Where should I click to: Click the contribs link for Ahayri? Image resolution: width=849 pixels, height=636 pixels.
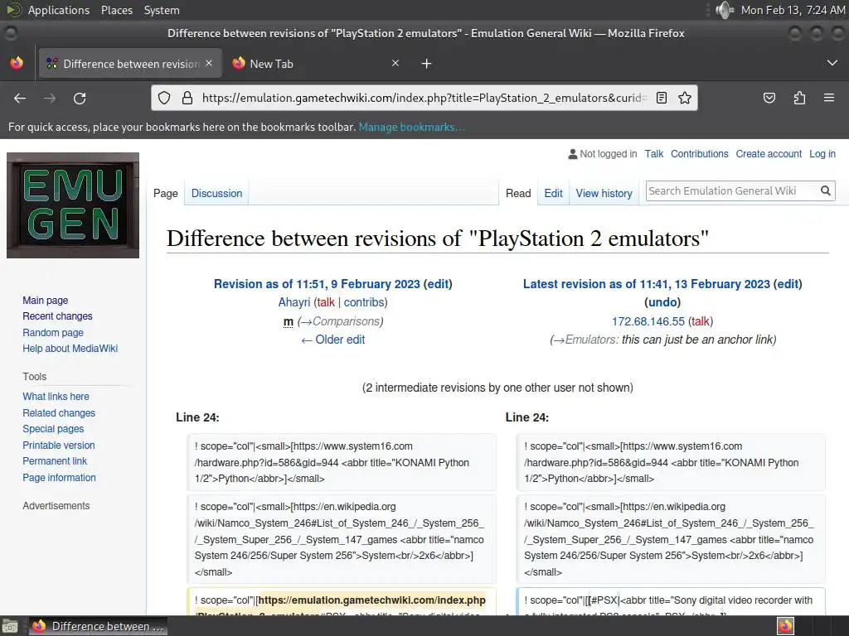point(363,302)
